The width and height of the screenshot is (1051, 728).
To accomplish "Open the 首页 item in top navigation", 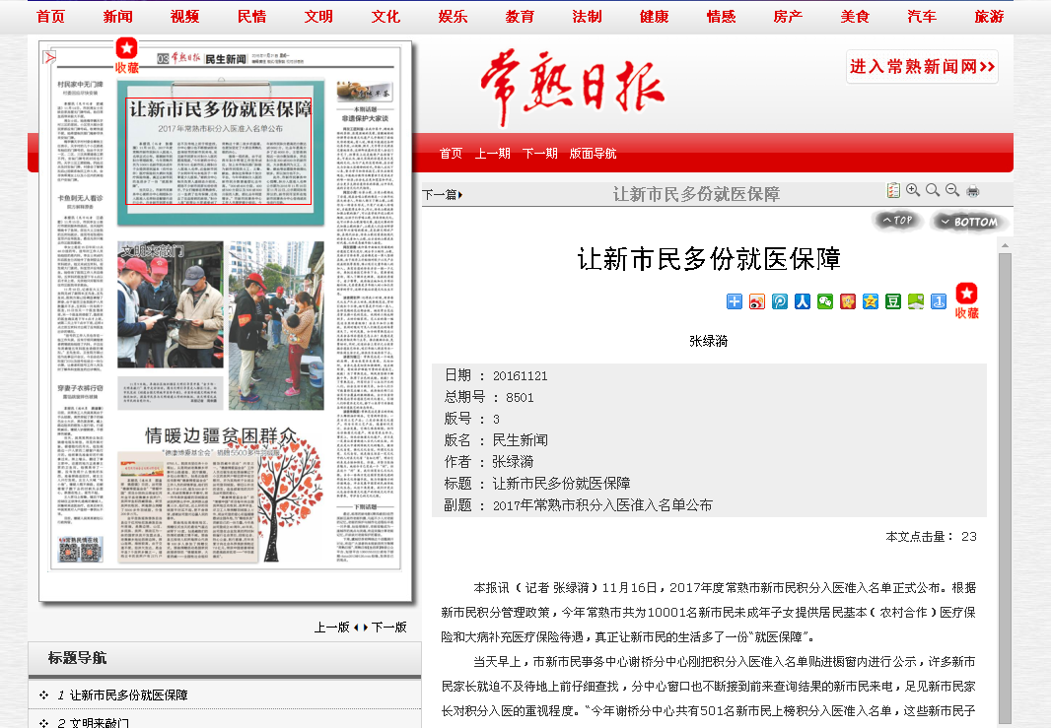I will (51, 17).
